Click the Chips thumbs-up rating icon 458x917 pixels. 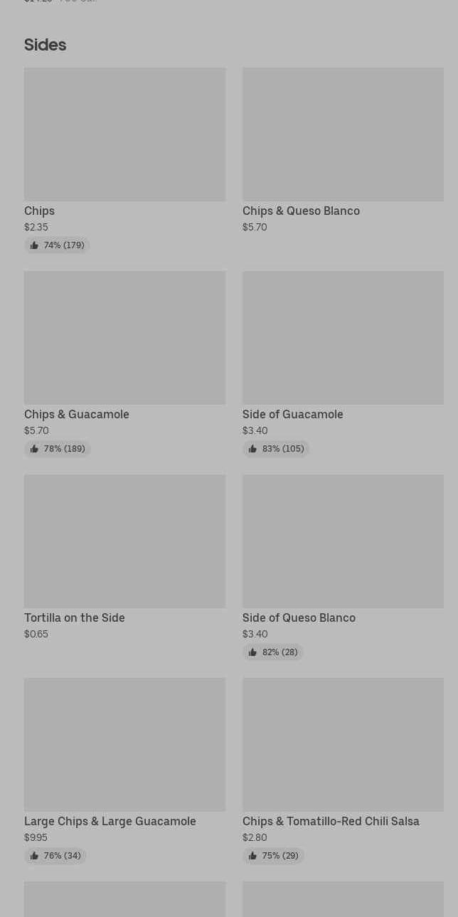[x=34, y=245]
